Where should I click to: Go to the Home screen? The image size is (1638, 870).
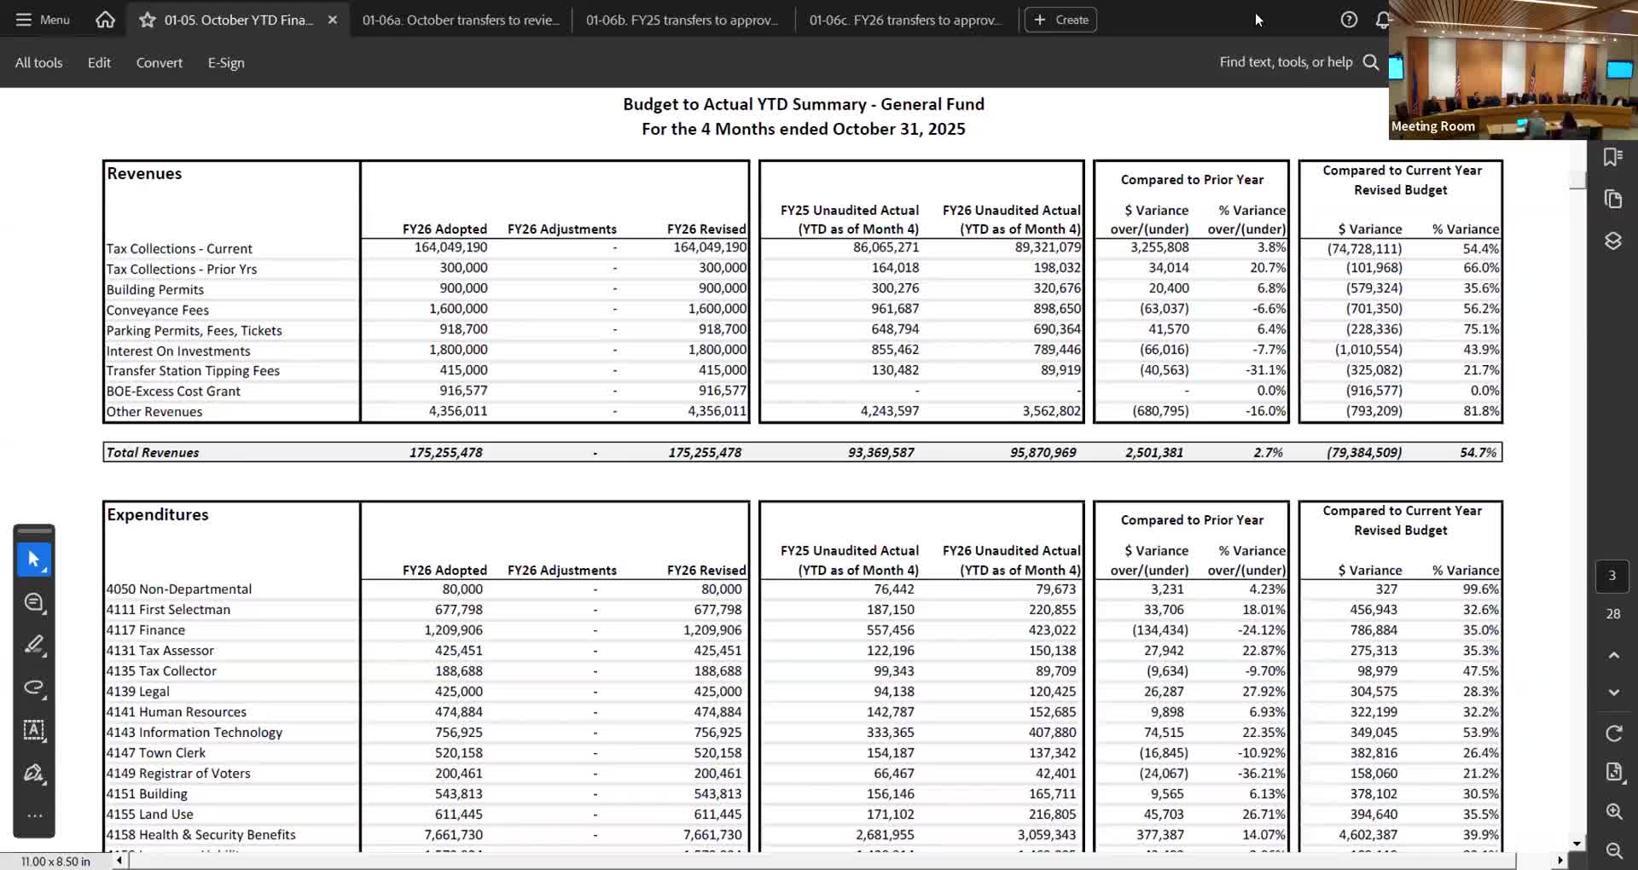coord(105,20)
